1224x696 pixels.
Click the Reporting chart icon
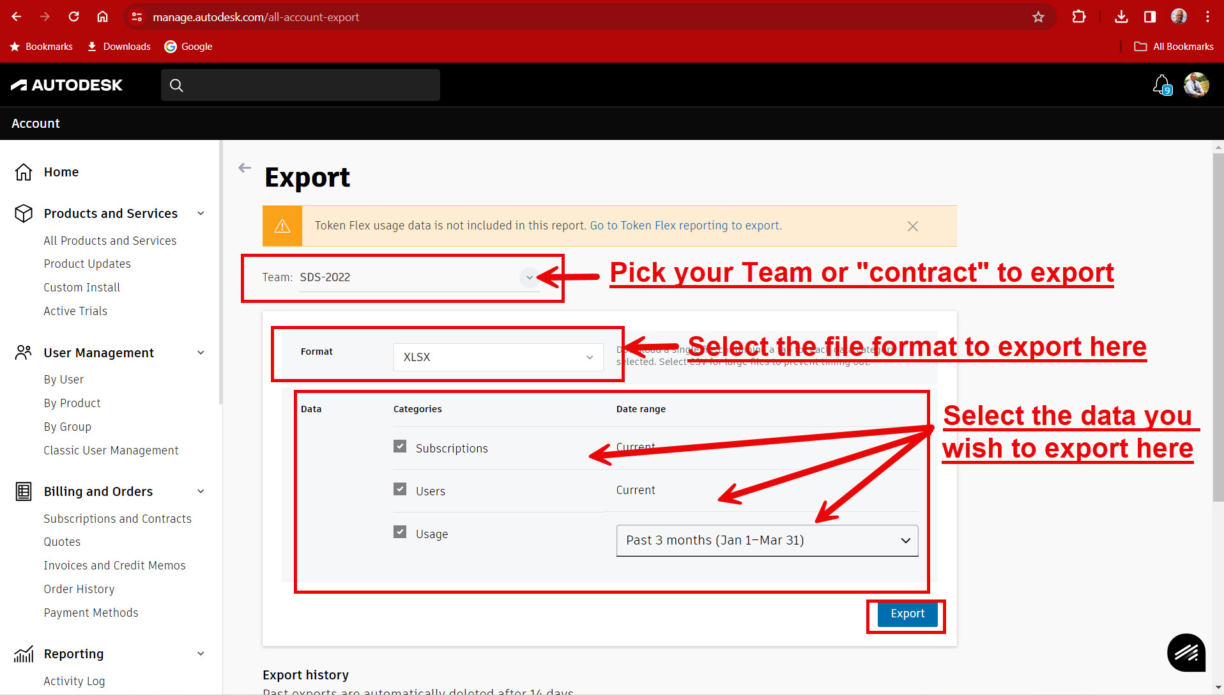[24, 654]
